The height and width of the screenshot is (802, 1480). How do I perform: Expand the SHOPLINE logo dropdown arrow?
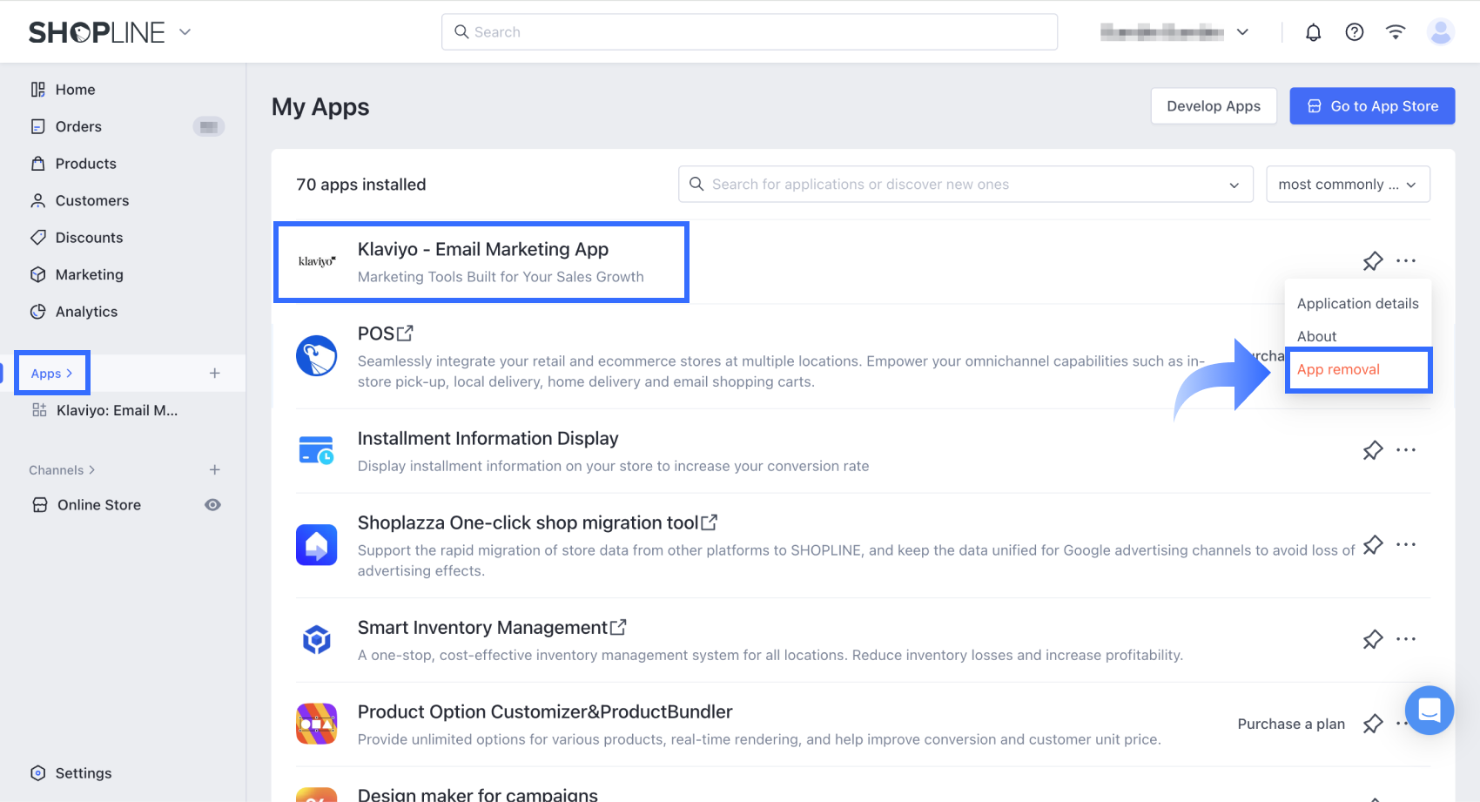pyautogui.click(x=185, y=32)
